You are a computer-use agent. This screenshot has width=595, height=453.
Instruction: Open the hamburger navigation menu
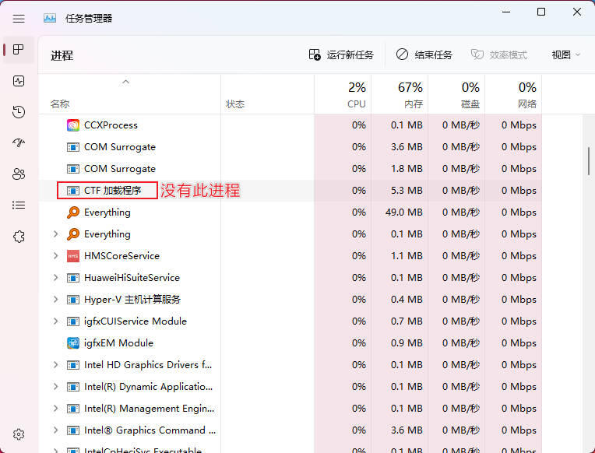[x=19, y=18]
